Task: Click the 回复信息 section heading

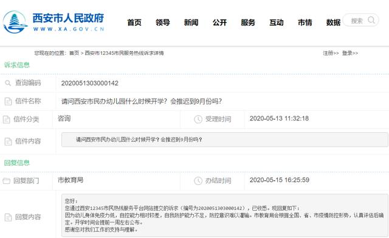Action: coord(17,163)
